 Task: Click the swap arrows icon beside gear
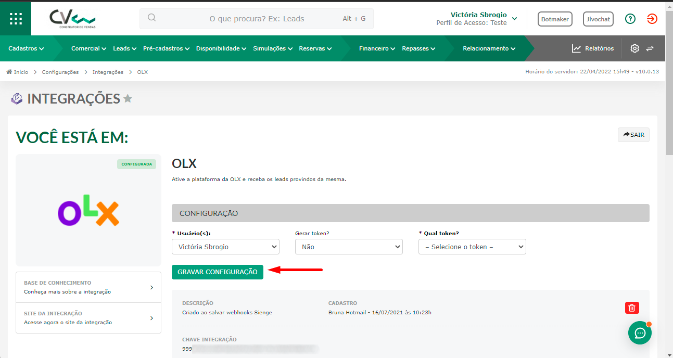[x=650, y=48]
